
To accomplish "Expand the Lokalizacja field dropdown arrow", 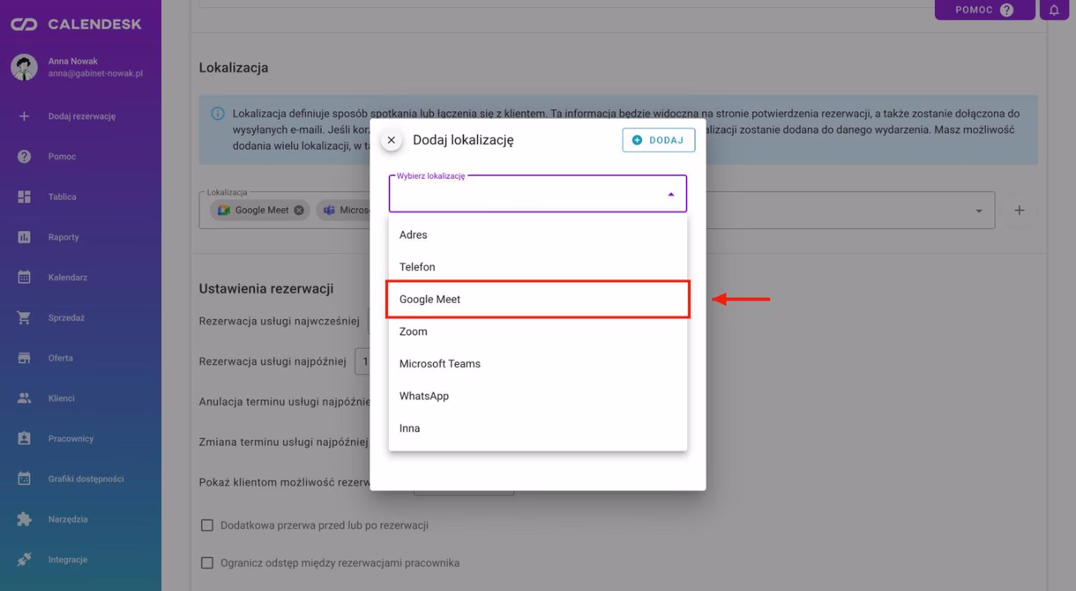I will pos(979,210).
